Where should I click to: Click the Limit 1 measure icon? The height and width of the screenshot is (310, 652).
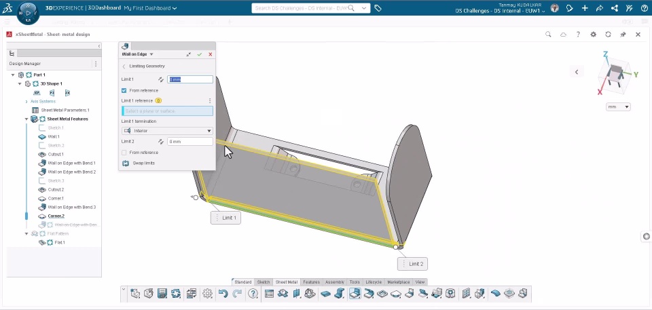point(161,79)
